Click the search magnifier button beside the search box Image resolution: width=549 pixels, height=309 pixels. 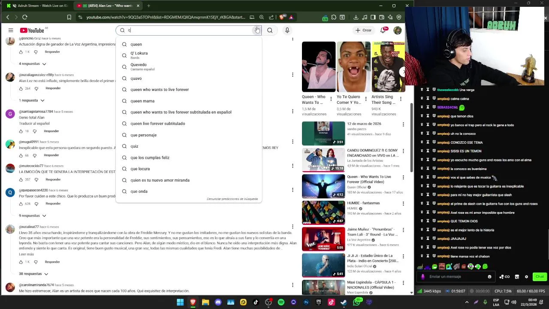pyautogui.click(x=270, y=30)
